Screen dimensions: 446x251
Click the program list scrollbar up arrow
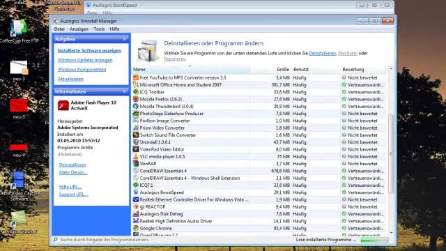[x=391, y=69]
